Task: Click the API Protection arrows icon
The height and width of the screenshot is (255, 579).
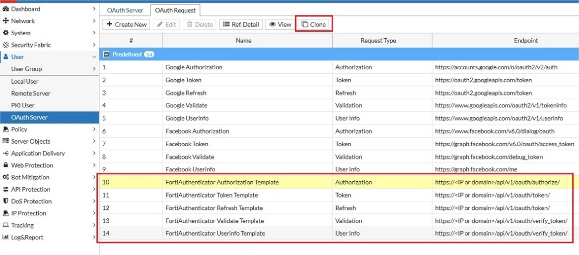Action: tap(5, 189)
